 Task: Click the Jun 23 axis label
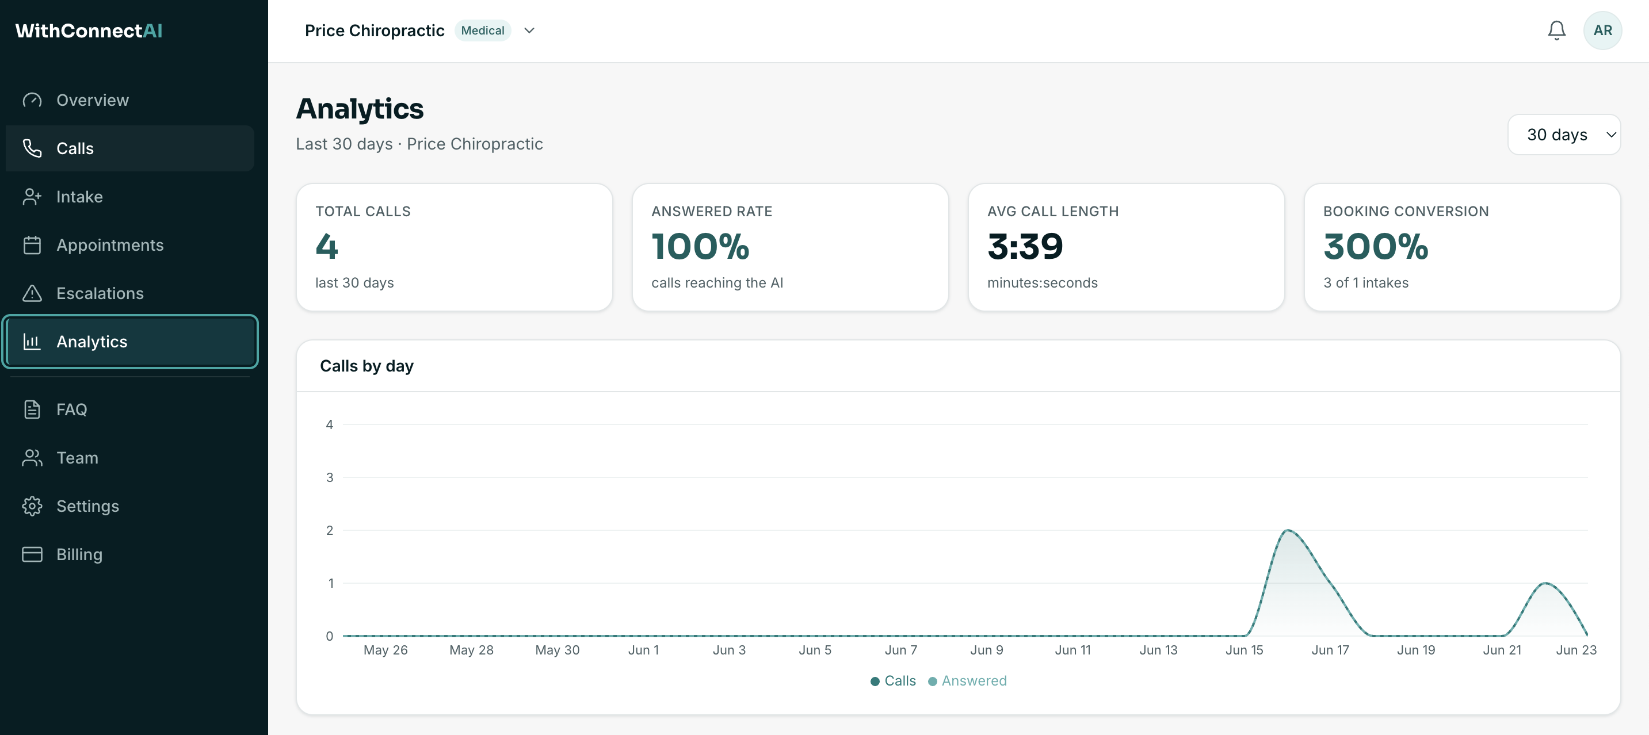click(x=1576, y=650)
